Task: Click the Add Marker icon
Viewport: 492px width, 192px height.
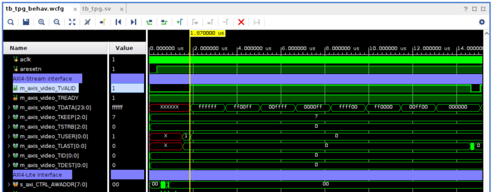Action: (x=179, y=22)
